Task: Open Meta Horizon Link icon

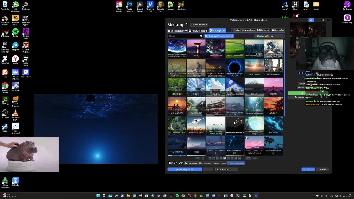Action: point(15,128)
